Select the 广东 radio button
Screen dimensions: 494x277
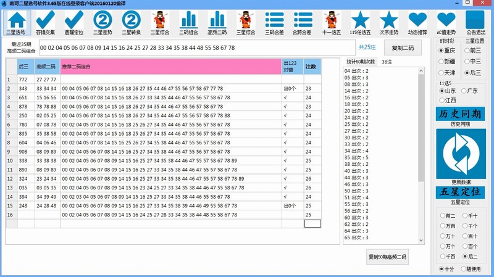coord(464,91)
